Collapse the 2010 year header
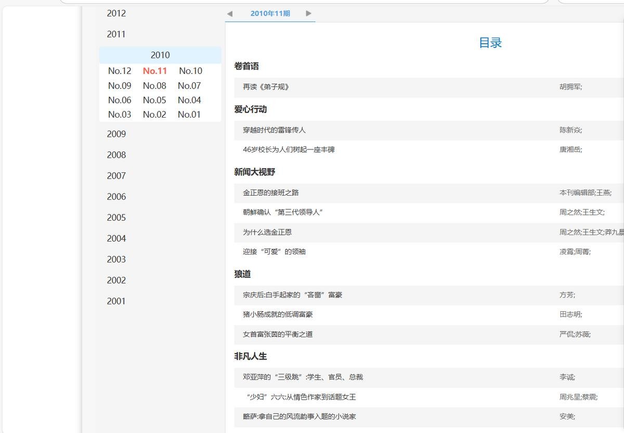624x433 pixels. pyautogui.click(x=160, y=55)
